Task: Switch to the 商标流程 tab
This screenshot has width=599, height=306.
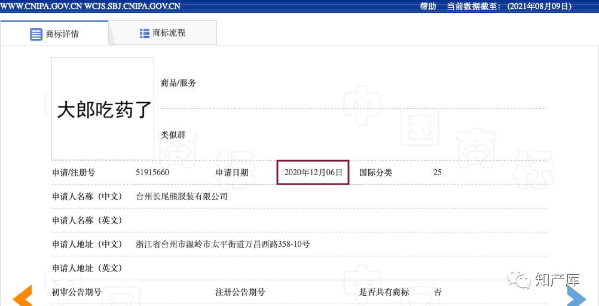Action: 163,33
